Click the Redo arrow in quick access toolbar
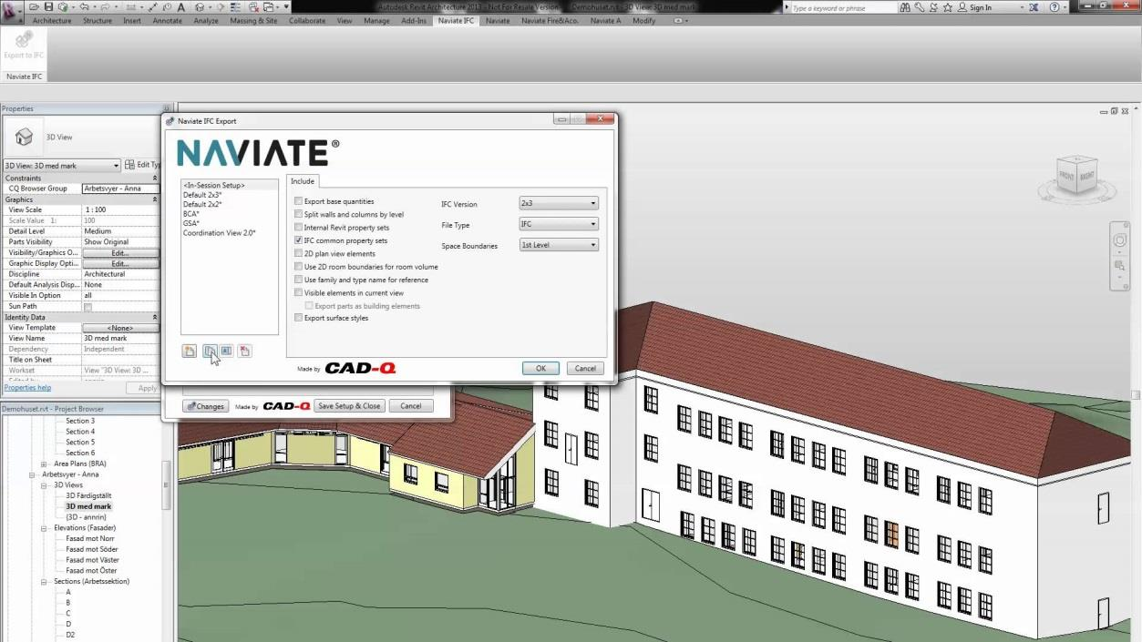1142x642 pixels. (x=104, y=7)
